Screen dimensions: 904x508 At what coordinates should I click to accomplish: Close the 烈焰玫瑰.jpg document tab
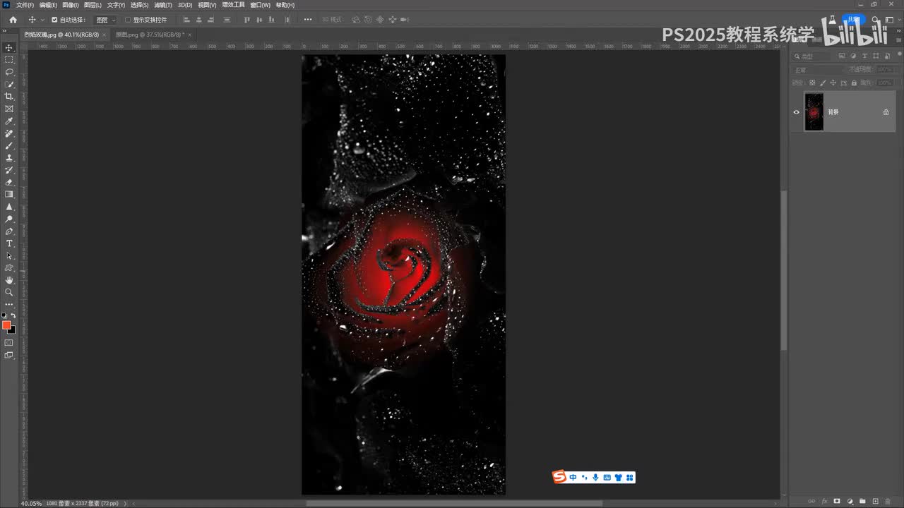(105, 34)
